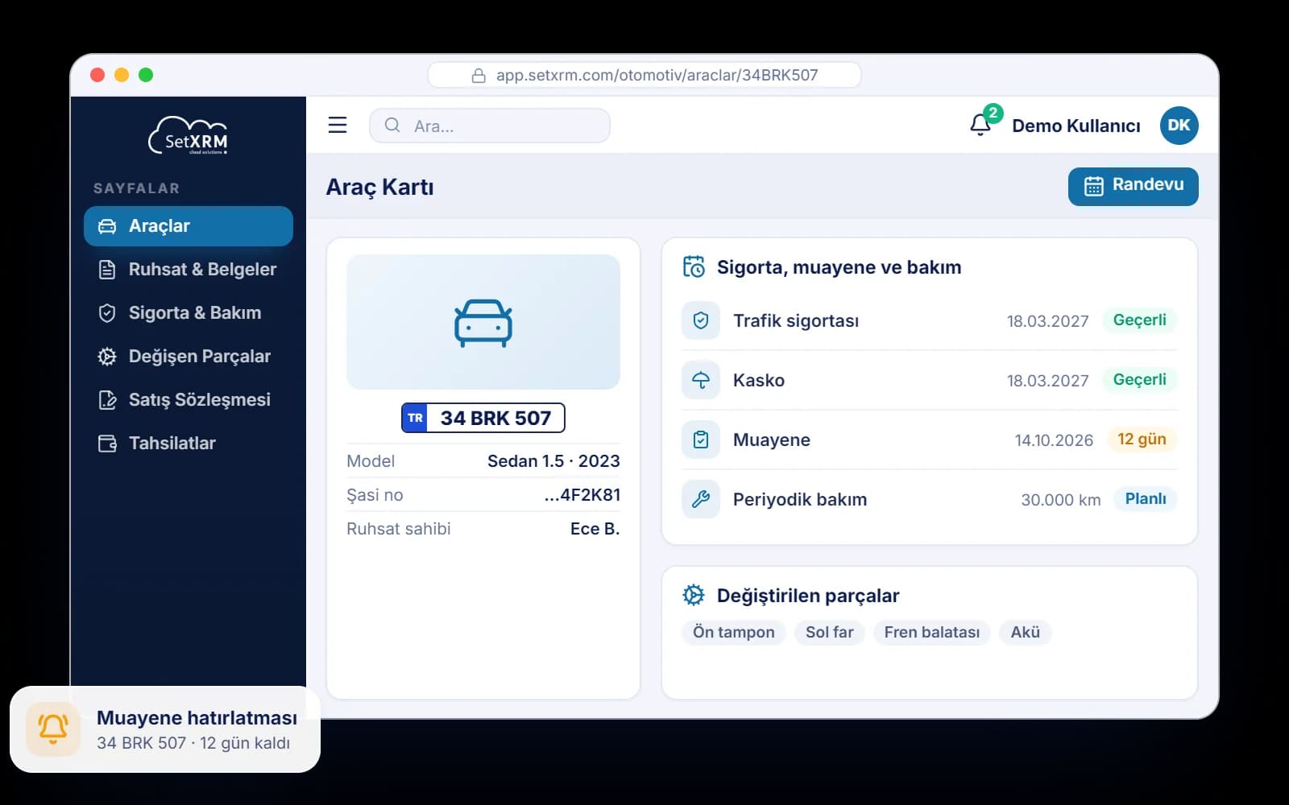Click the gear icon beside Değiştirilen parçalar
Viewport: 1289px width, 805px height.
(694, 595)
